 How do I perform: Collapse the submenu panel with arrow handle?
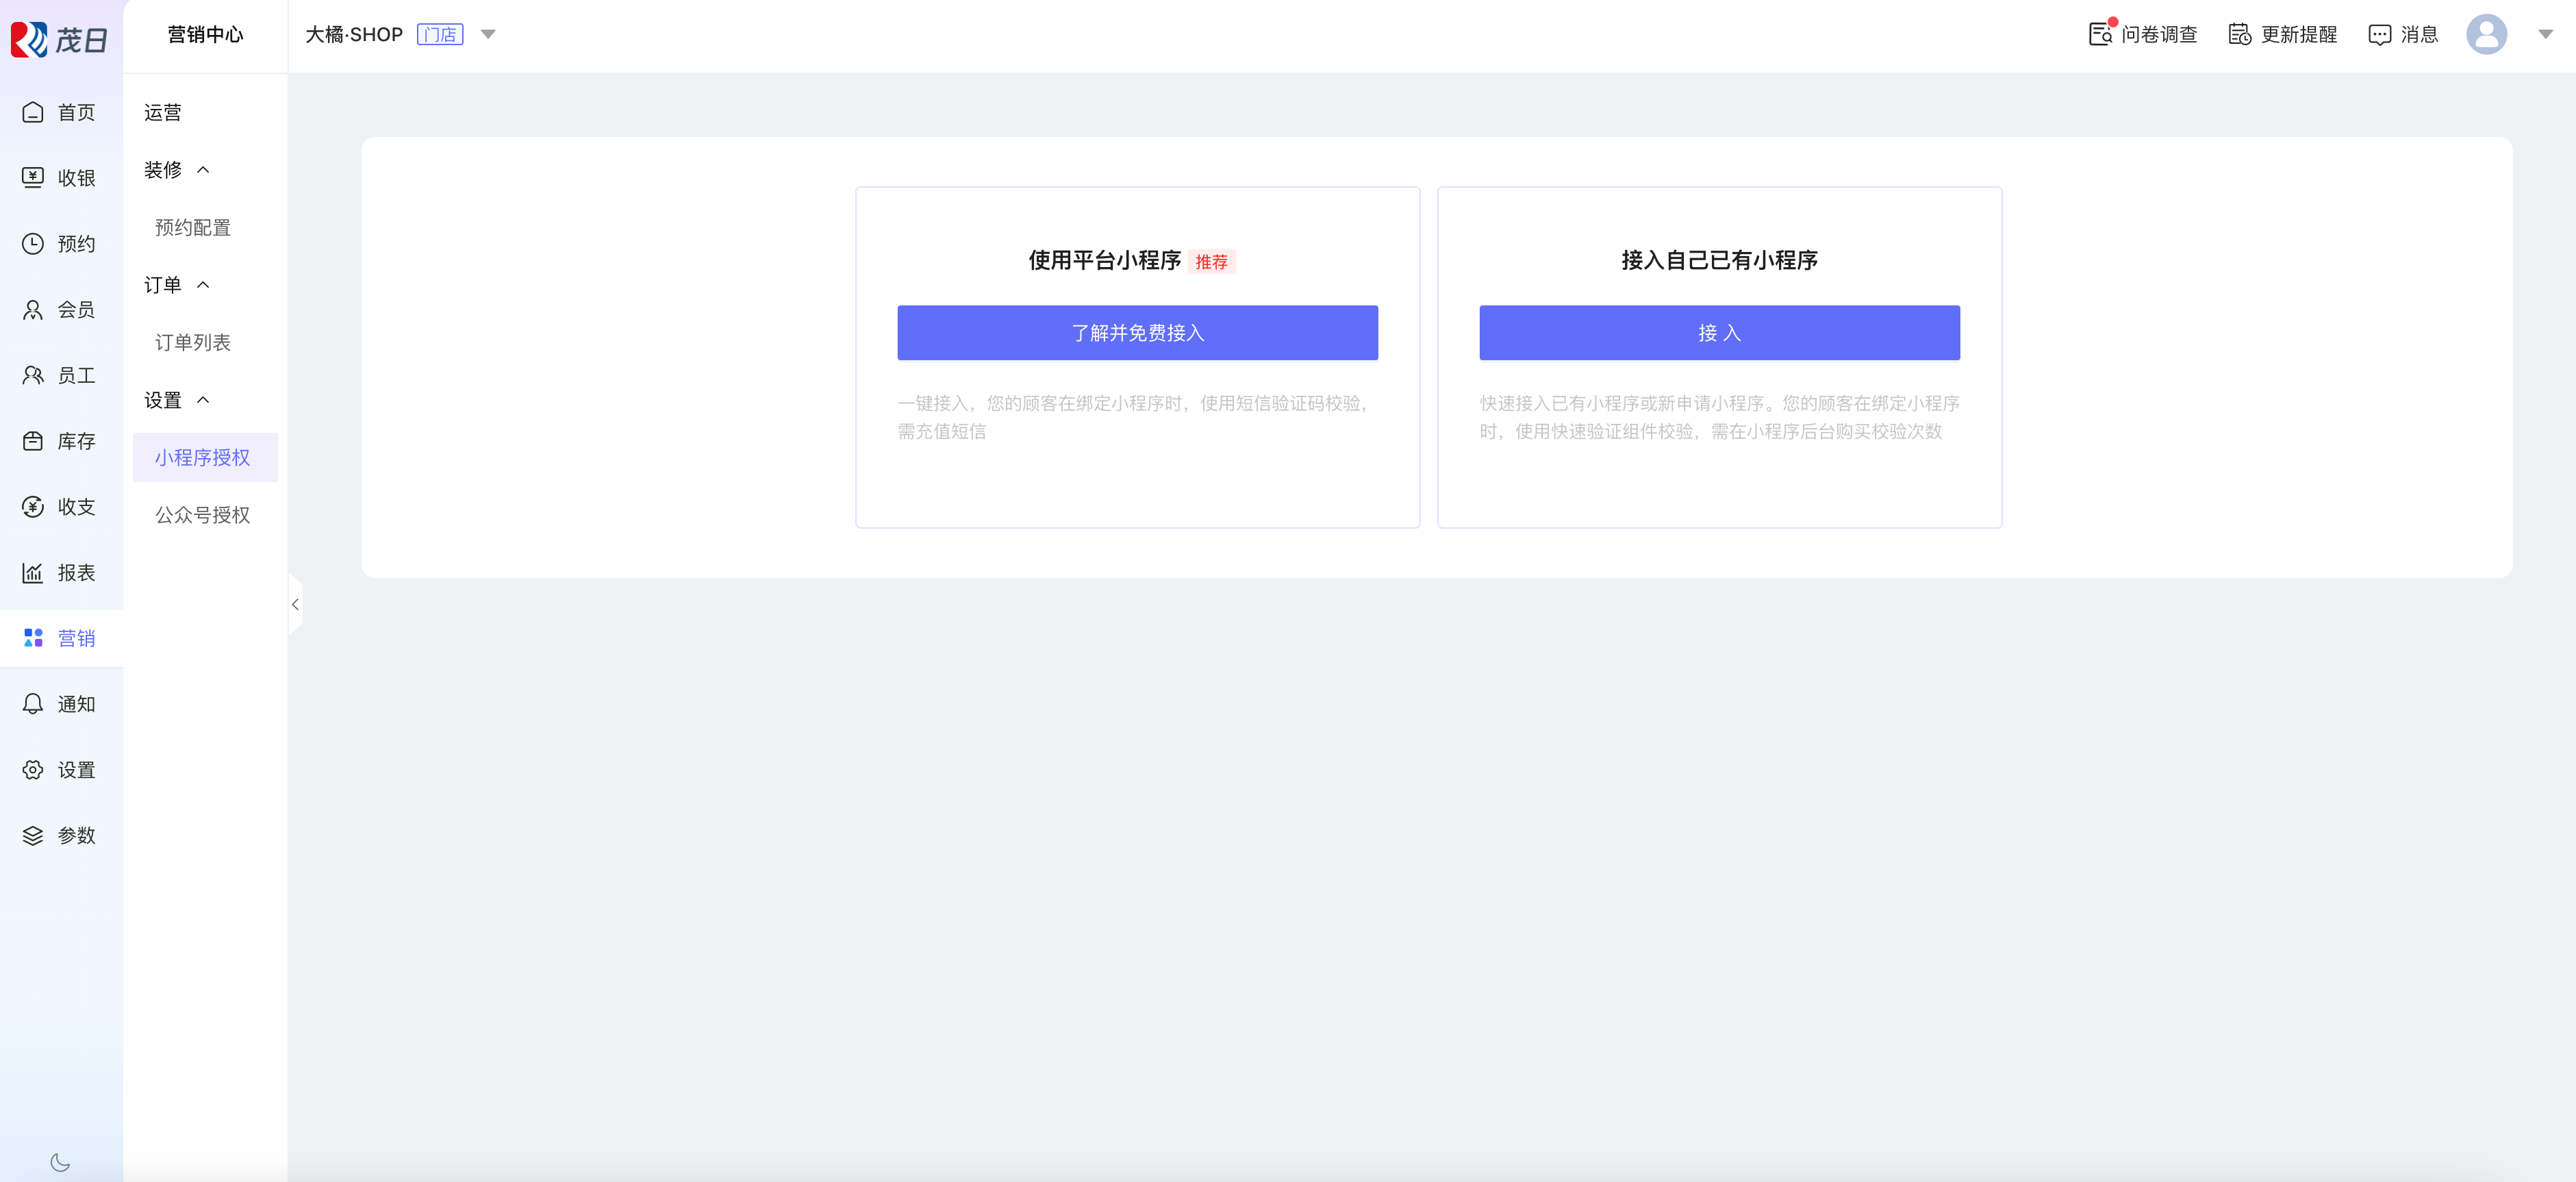point(295,604)
